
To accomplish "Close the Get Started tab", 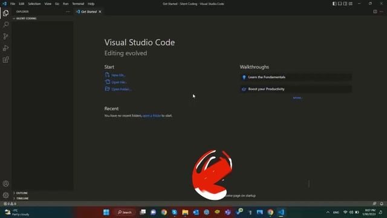I will (x=100, y=12).
